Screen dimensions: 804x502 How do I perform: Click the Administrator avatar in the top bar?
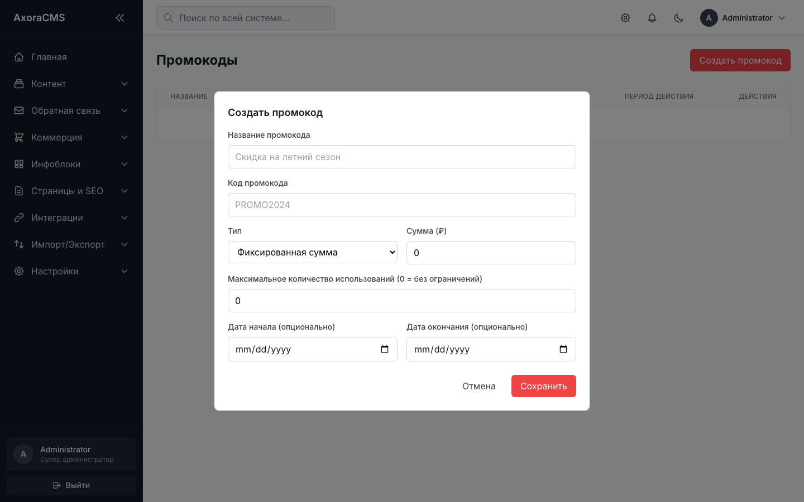pyautogui.click(x=709, y=18)
